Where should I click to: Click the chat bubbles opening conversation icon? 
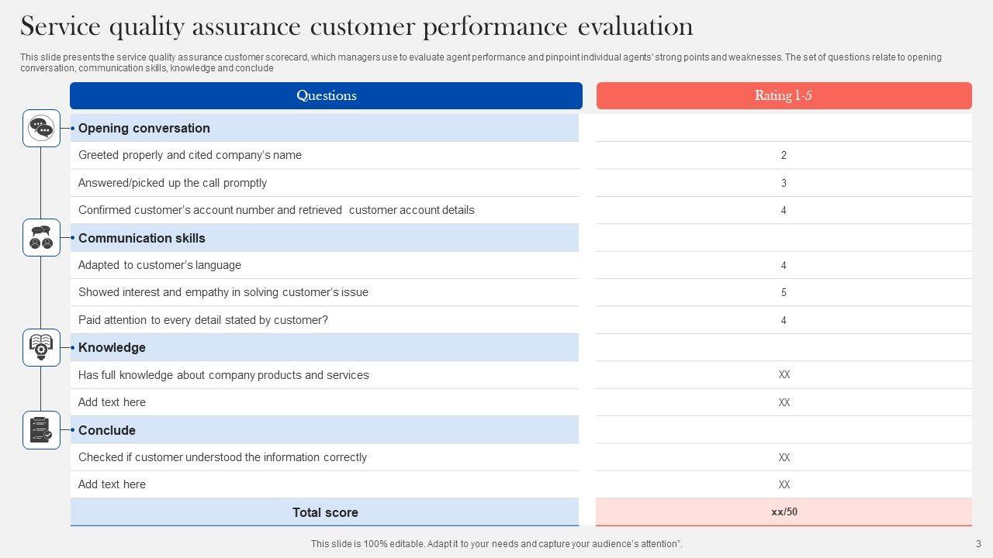point(41,128)
